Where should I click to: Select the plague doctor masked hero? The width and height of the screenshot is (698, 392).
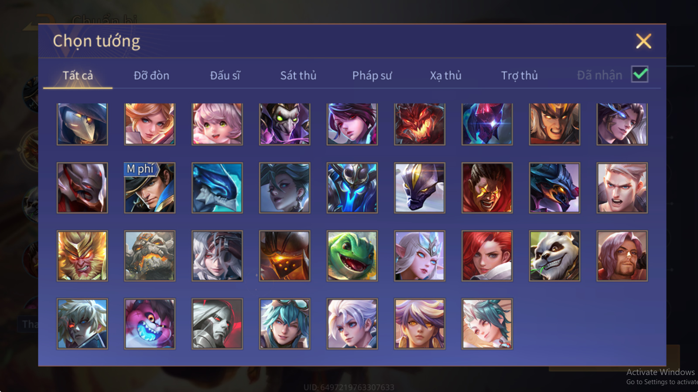pyautogui.click(x=82, y=124)
